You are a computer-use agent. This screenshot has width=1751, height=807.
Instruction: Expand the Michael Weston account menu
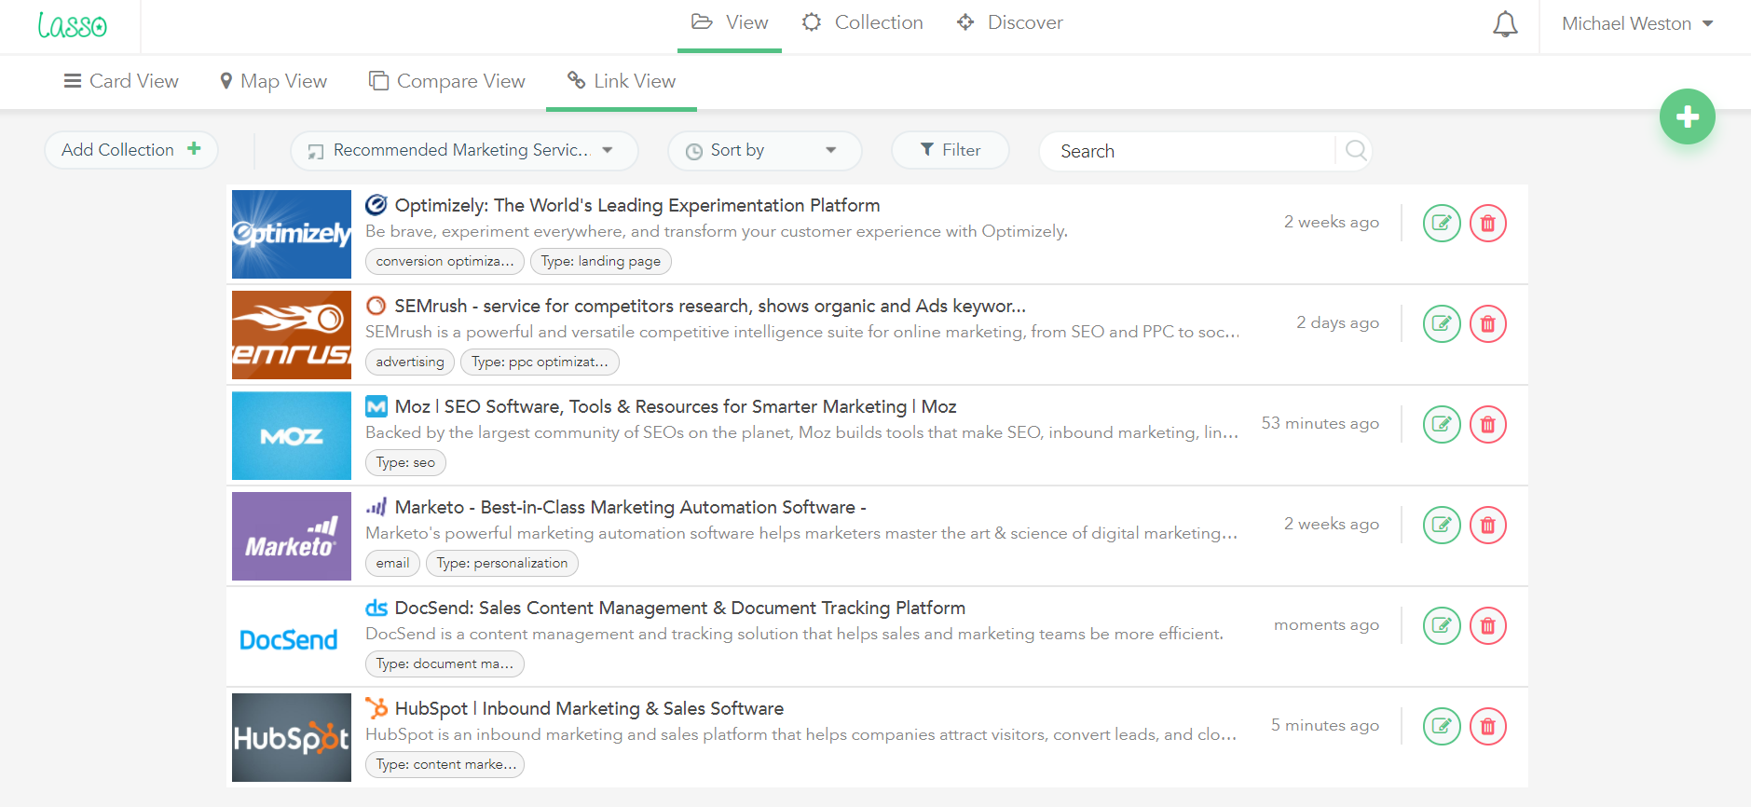[1637, 24]
